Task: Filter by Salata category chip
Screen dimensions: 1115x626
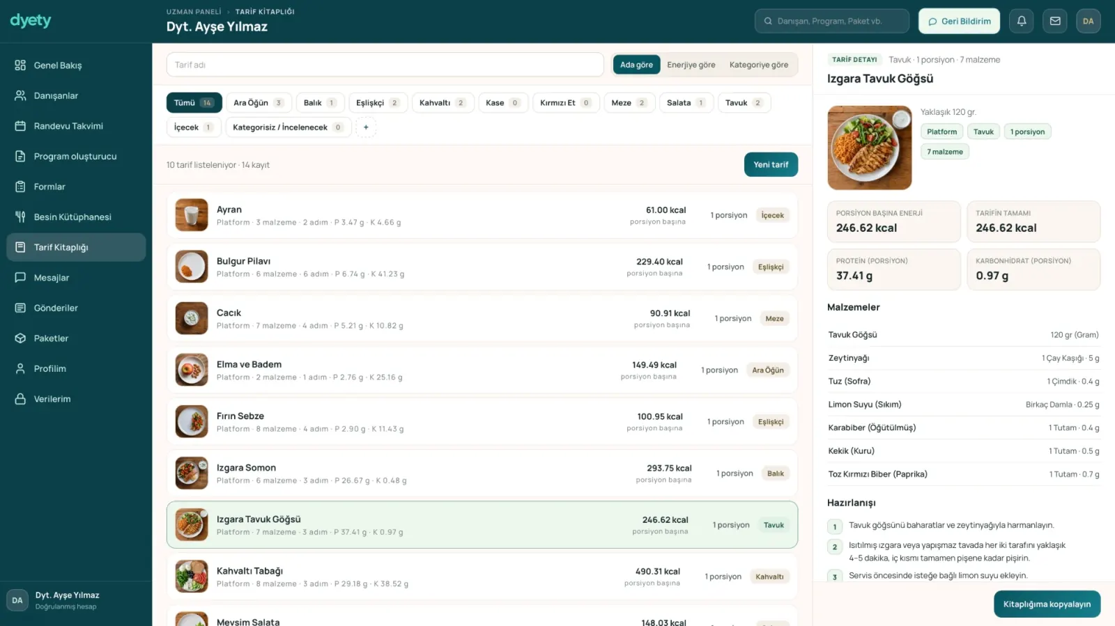Action: click(686, 102)
